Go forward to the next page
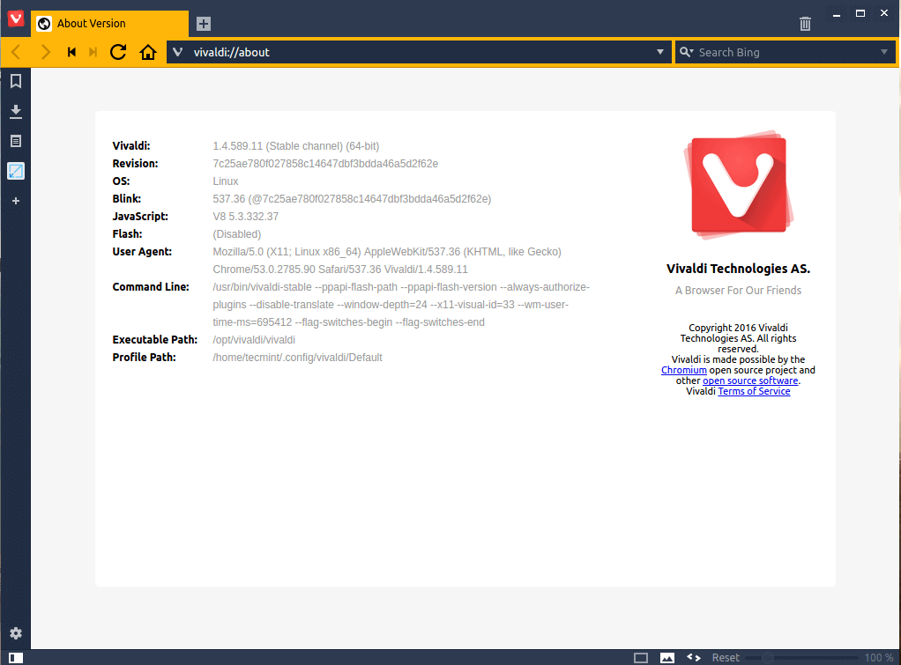 point(45,52)
